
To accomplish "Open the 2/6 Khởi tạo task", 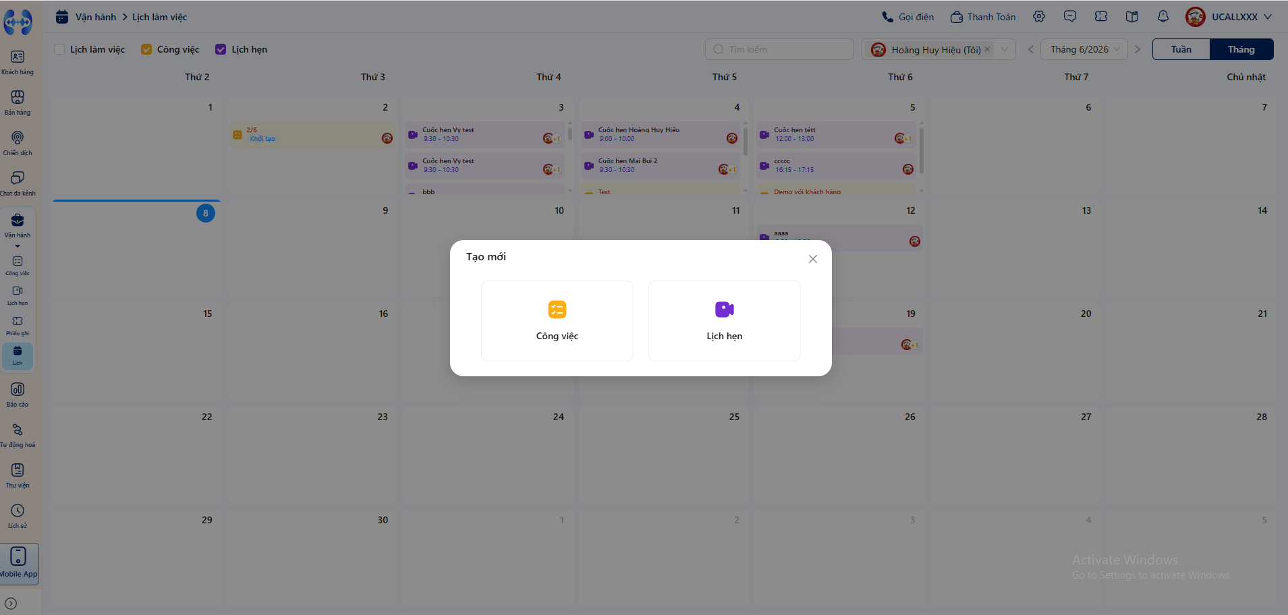I will click(x=312, y=135).
